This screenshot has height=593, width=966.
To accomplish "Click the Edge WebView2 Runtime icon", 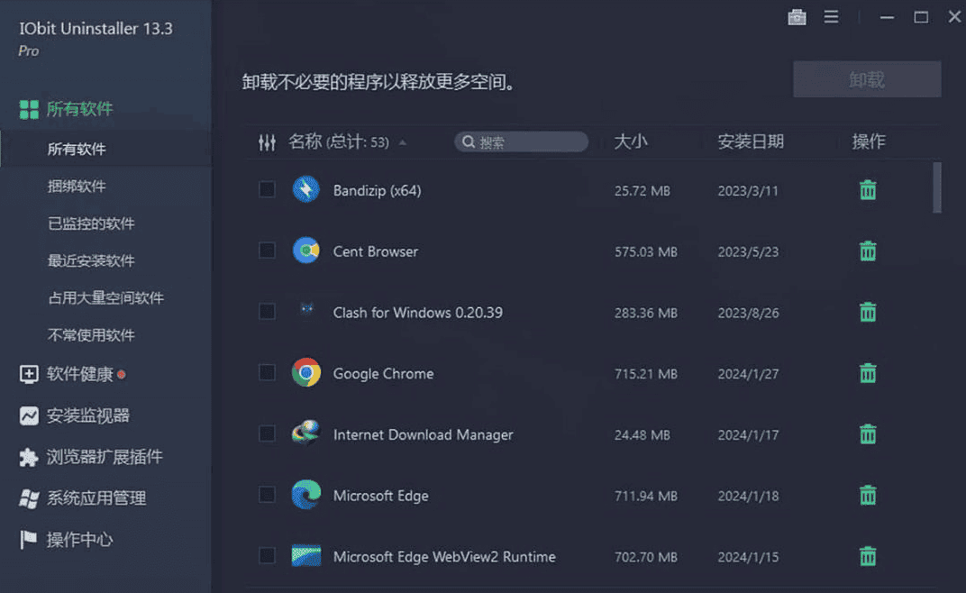I will coord(306,555).
